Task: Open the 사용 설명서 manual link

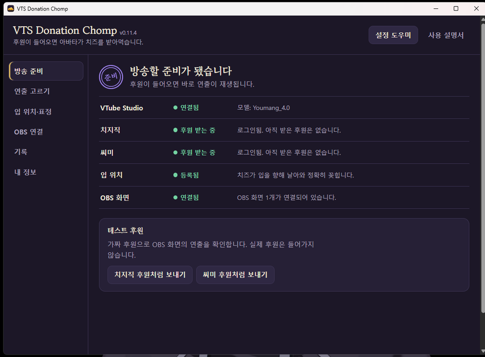Action: tap(446, 35)
